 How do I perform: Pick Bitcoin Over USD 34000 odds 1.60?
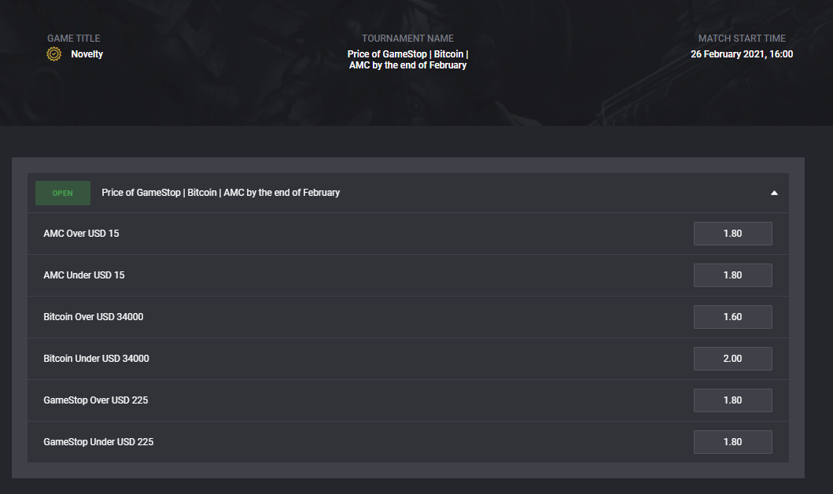click(x=732, y=317)
